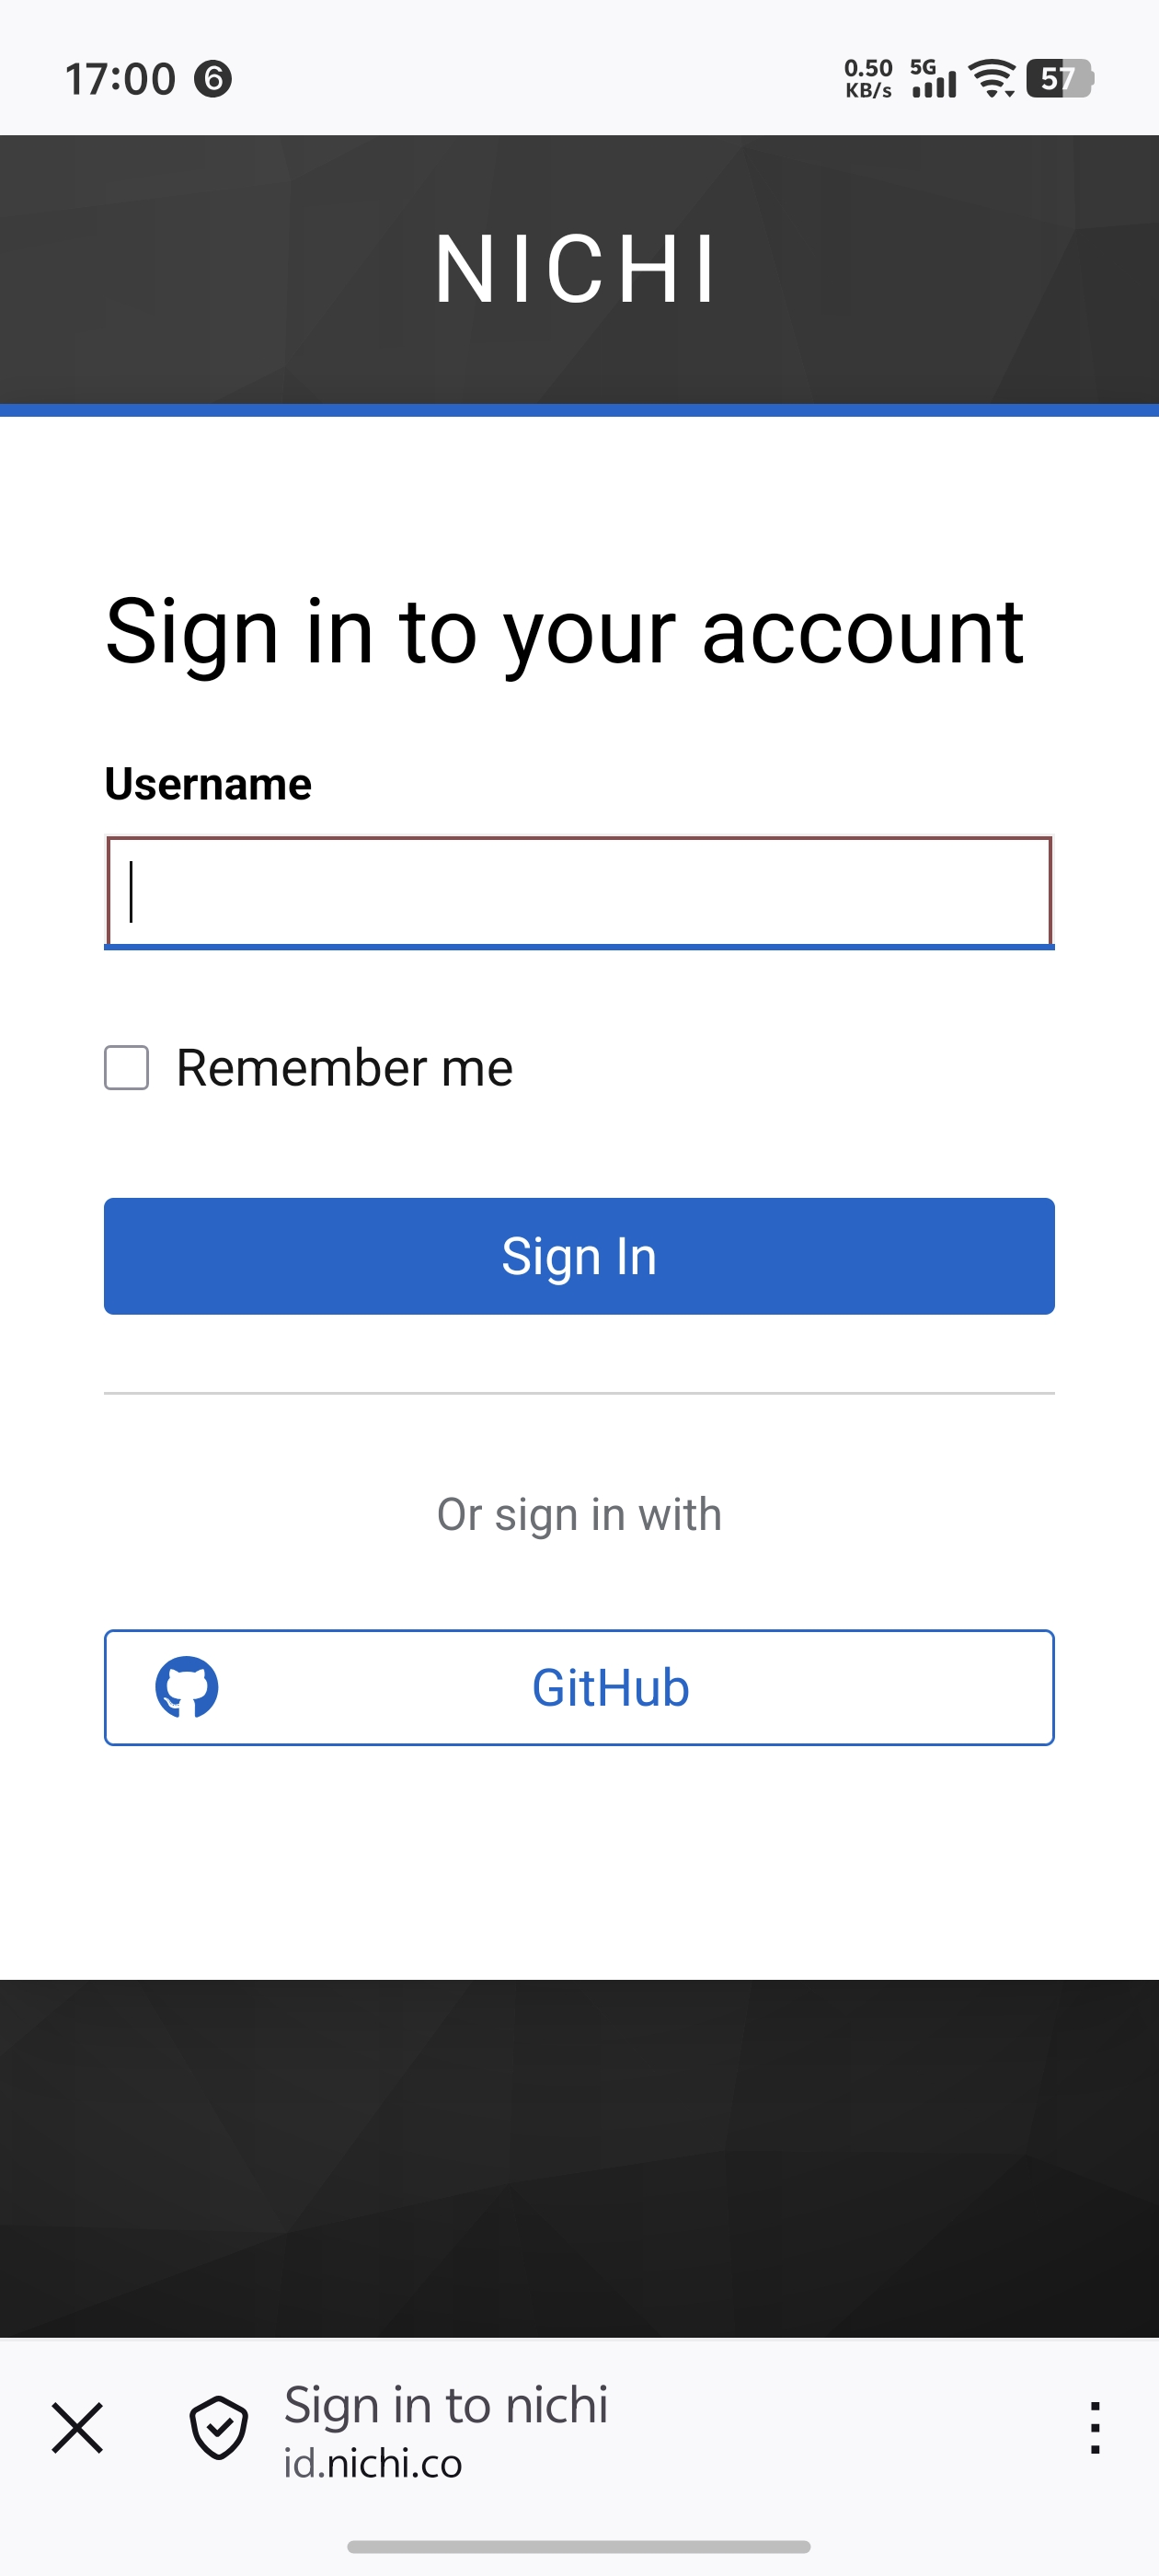Image resolution: width=1159 pixels, height=2576 pixels.
Task: Tap the network speed KB/s indicator
Action: tap(868, 78)
